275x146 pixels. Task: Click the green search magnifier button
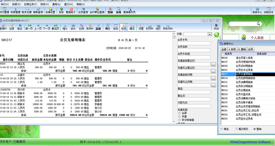[x=216, y=34]
